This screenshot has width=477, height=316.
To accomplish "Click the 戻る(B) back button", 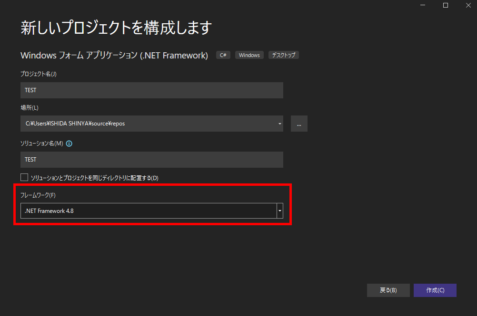I will click(x=388, y=290).
